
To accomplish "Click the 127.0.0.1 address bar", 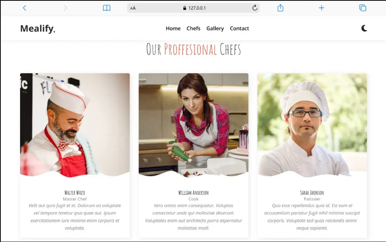I will coord(193,8).
